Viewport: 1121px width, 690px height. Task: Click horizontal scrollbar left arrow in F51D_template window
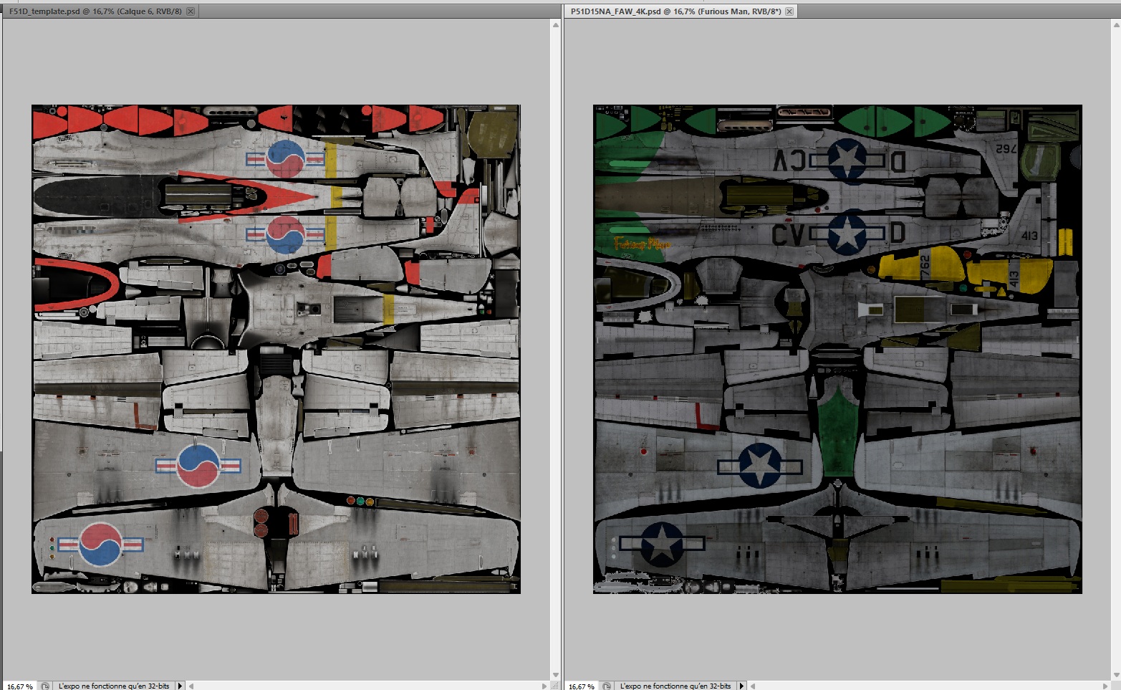click(x=191, y=686)
